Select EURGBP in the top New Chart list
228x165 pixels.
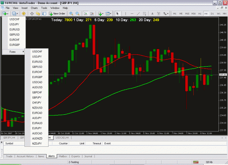(15, 45)
